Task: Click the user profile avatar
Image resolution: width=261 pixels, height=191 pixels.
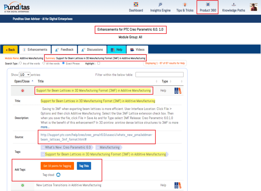Action: pos(254,7)
